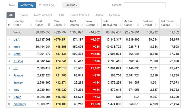Select France cases per million 41,735
This screenshot has width=181, height=108.
tap(174, 75)
